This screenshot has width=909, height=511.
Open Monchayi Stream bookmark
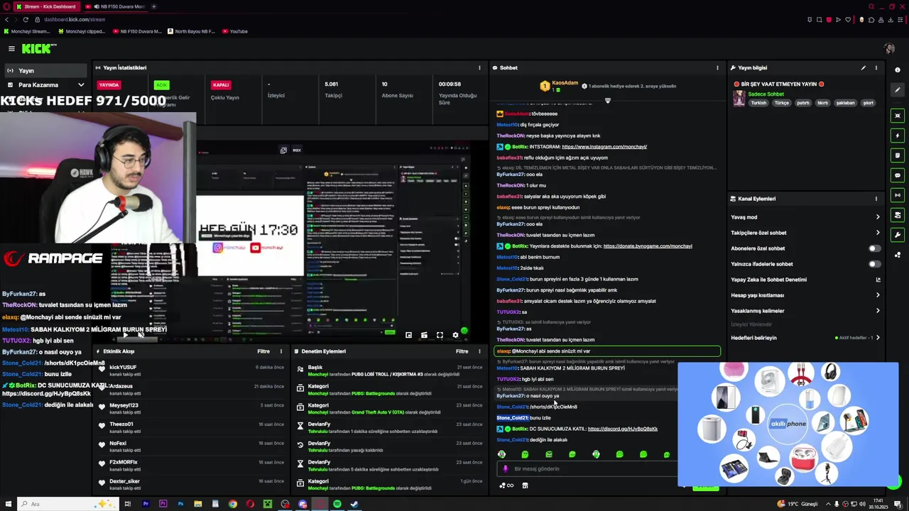pos(27,31)
